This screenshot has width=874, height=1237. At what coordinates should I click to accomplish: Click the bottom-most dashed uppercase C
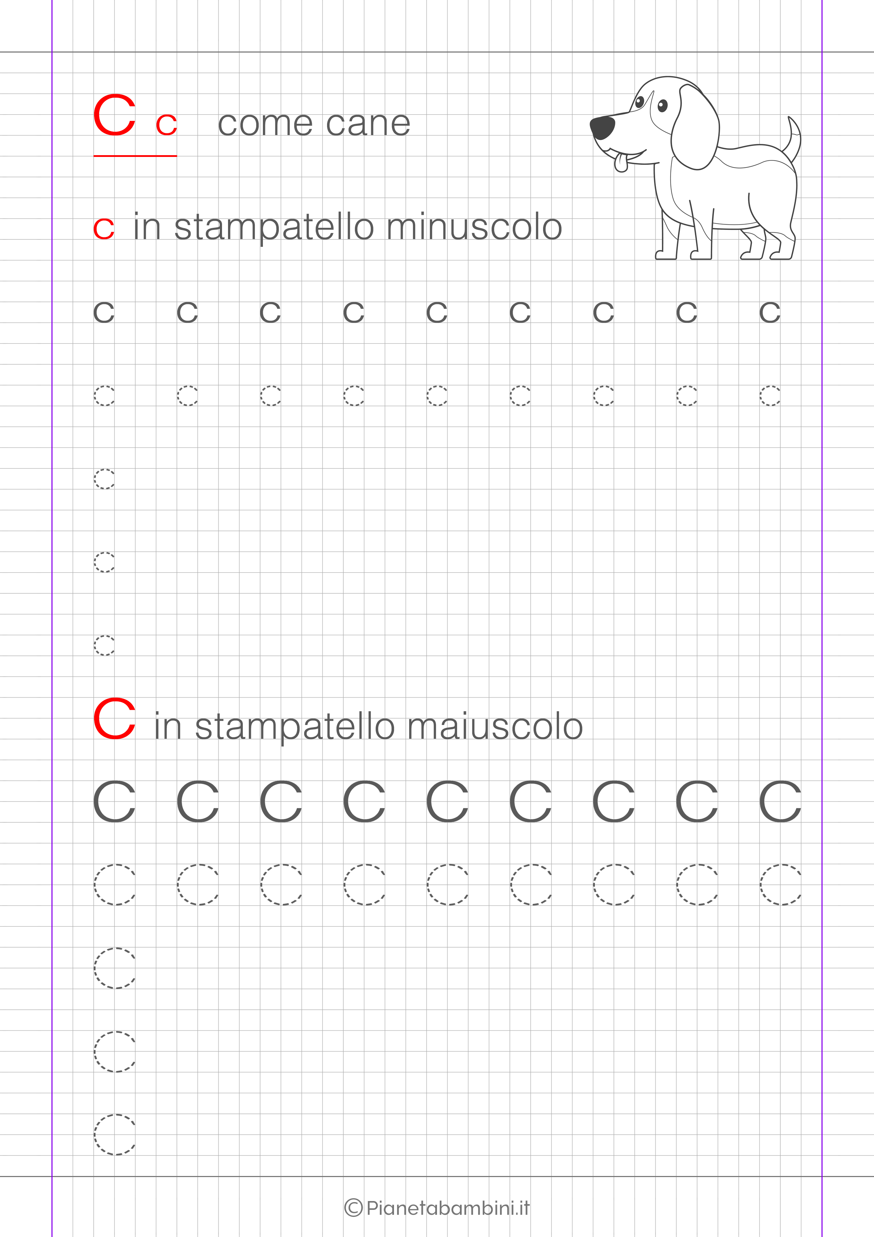(x=114, y=1134)
